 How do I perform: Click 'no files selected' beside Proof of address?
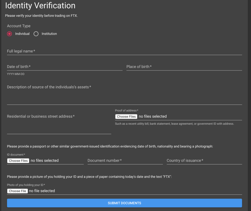point(153,116)
